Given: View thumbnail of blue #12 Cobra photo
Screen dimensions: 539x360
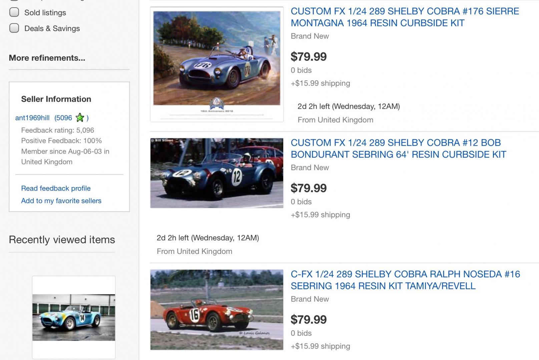Looking at the screenshot, I should click(217, 173).
